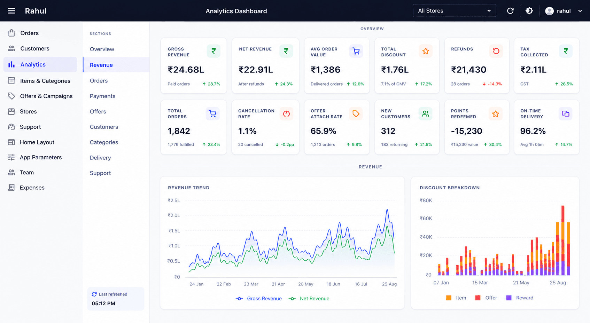Click the Avg Order Value cart icon
Screen dimensions: 590x323
point(356,51)
